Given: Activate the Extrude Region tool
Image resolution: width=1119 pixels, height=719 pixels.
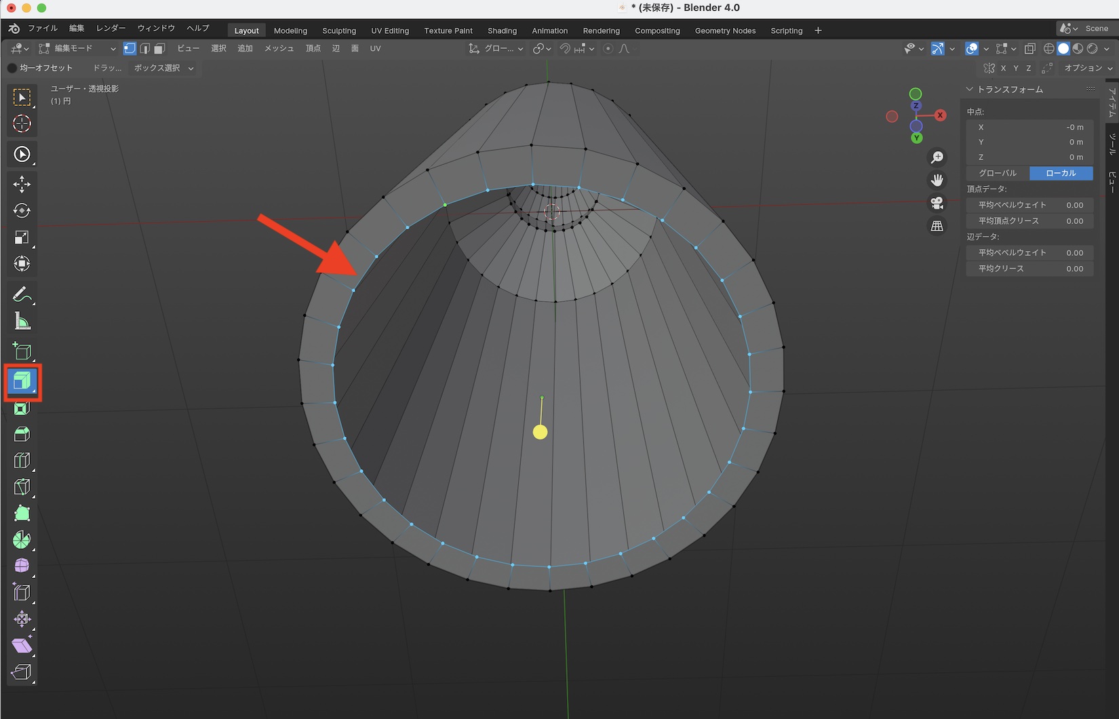Looking at the screenshot, I should pyautogui.click(x=22, y=382).
